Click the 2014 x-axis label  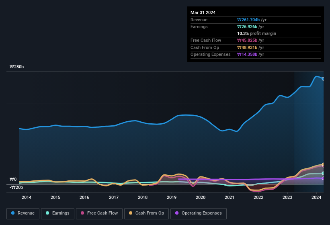click(27, 197)
